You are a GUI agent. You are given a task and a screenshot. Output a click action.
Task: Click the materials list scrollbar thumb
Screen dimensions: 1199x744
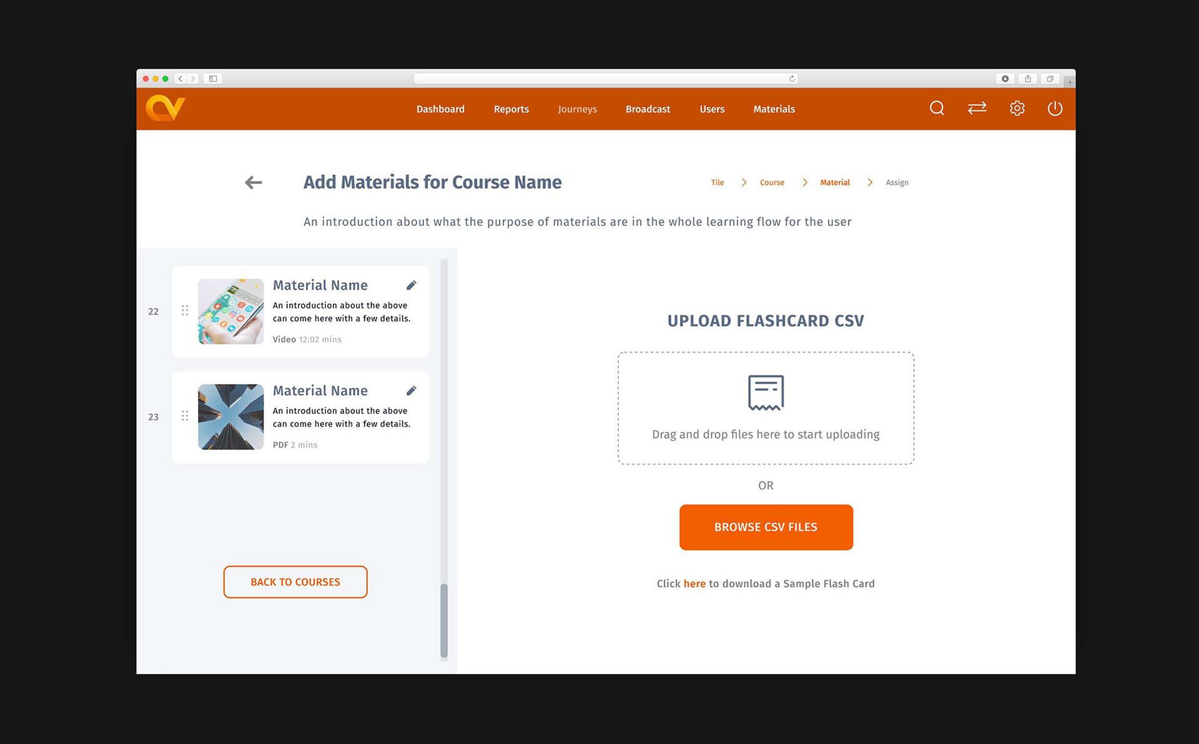(444, 620)
